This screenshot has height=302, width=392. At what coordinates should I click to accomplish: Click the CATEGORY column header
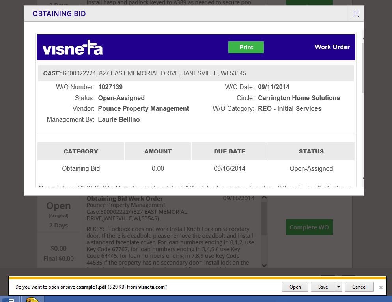tap(81, 151)
